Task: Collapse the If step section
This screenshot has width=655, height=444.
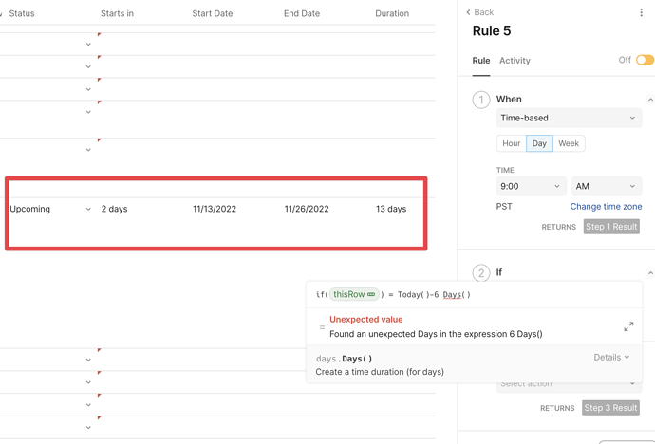Action: point(650,273)
